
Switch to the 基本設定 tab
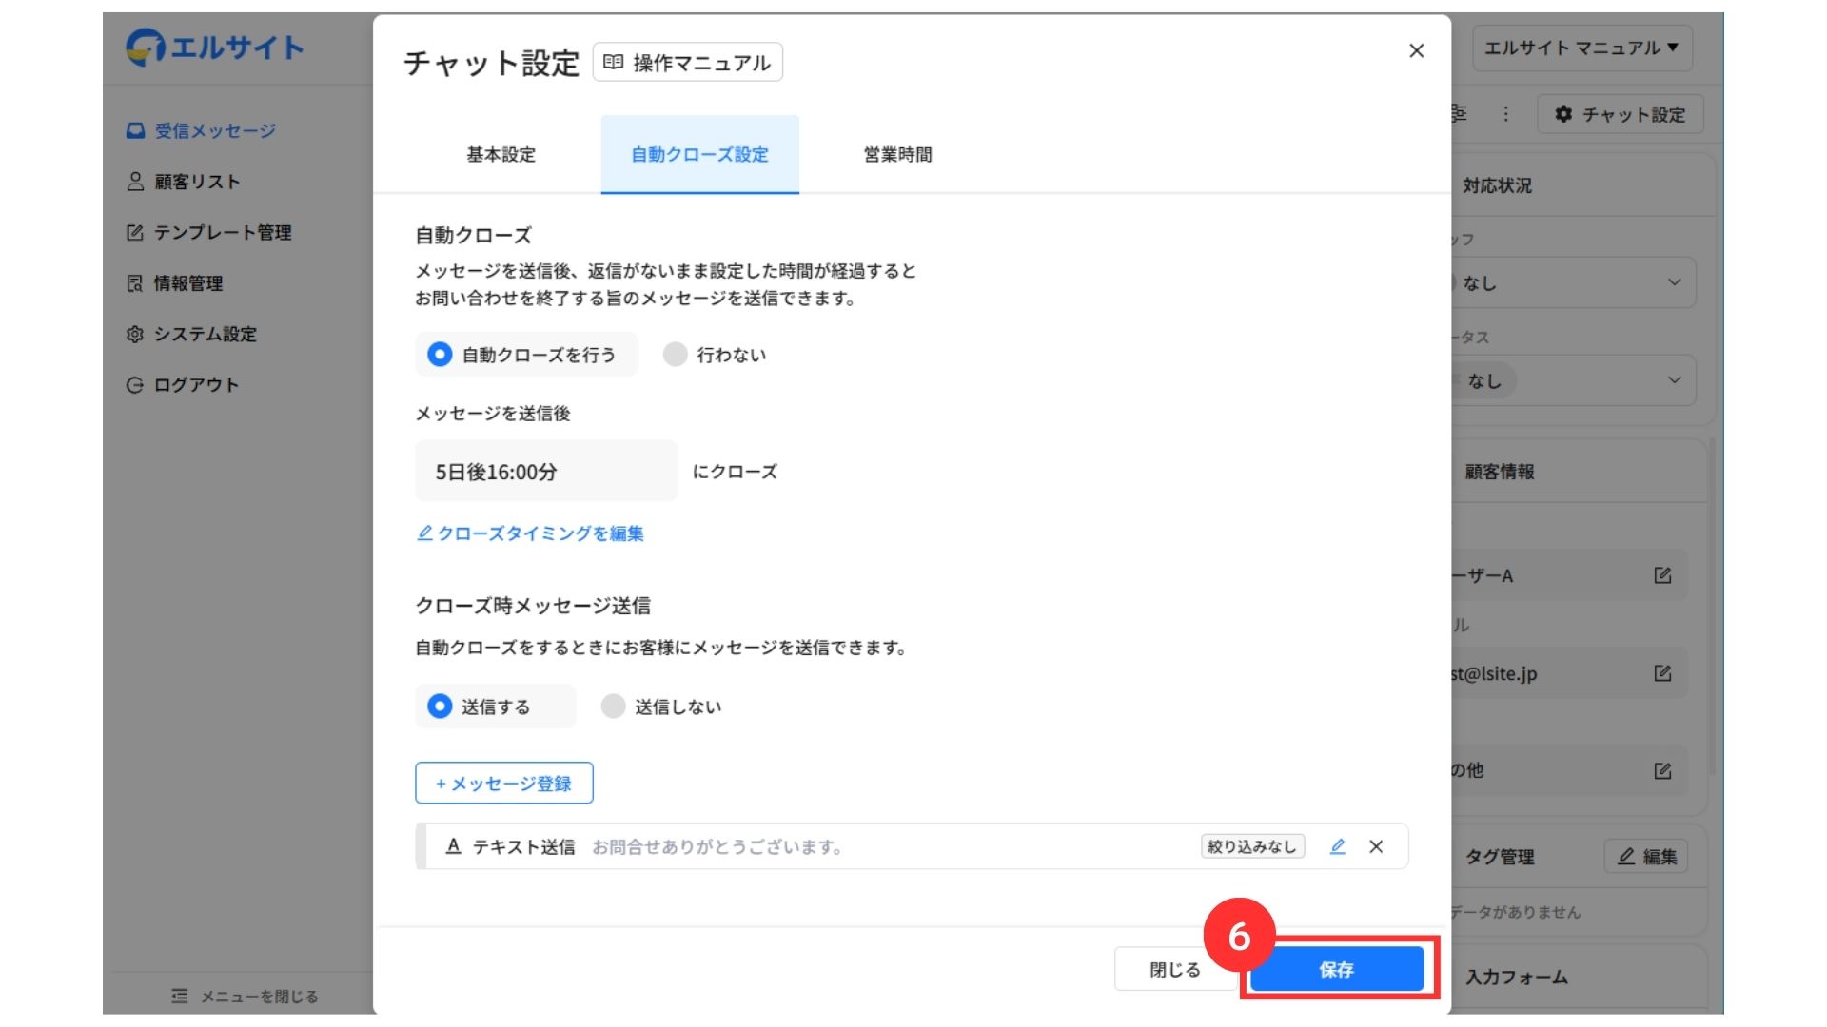click(x=501, y=155)
